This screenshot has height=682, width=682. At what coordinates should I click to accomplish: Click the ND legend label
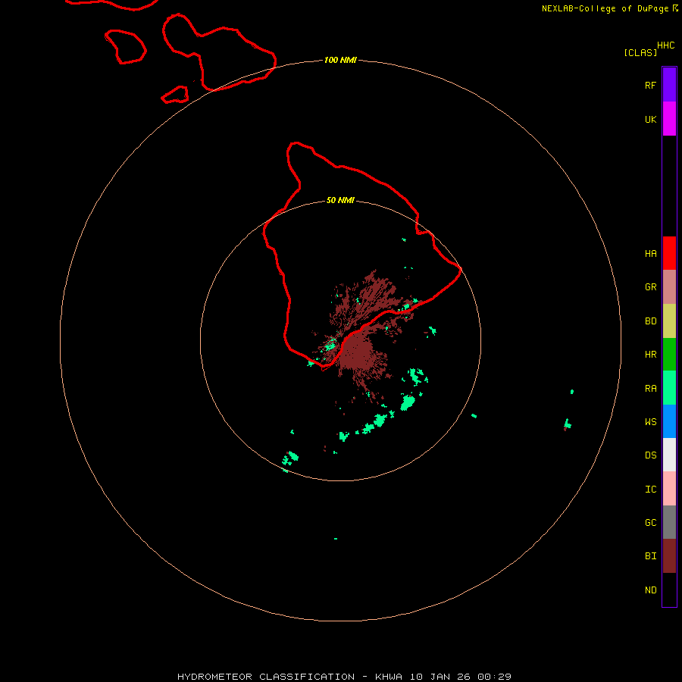tap(650, 590)
